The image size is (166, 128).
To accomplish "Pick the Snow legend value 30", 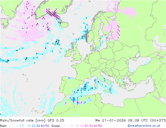I will tap(91, 126).
